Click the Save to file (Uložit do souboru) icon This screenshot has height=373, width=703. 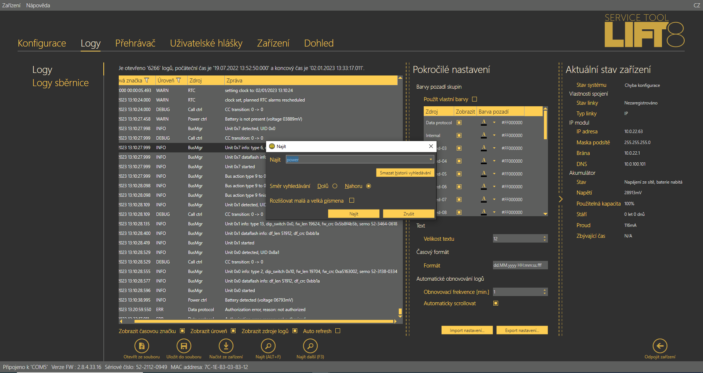coord(184,346)
